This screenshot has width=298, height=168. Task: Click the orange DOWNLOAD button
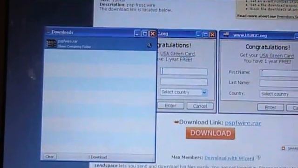click(210, 133)
